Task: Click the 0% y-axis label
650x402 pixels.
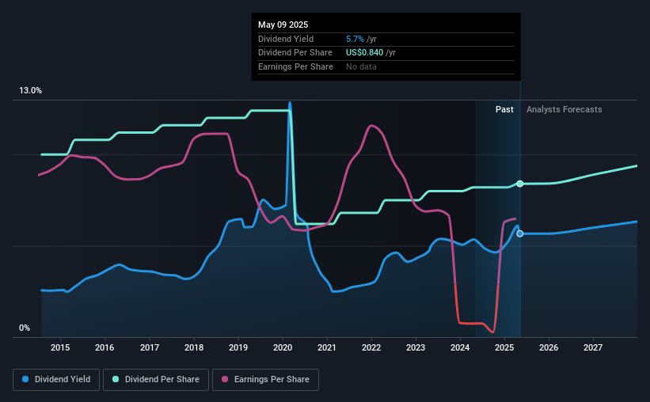Action: (x=25, y=328)
